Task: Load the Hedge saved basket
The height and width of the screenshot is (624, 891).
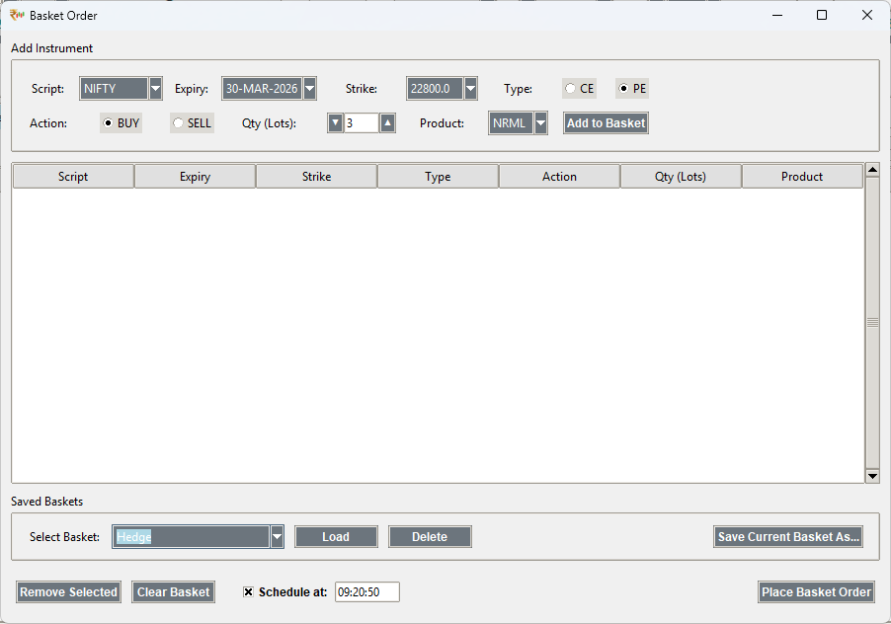Action: click(336, 536)
